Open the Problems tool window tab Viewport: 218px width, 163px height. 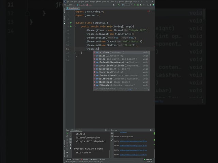[x=84, y=159]
